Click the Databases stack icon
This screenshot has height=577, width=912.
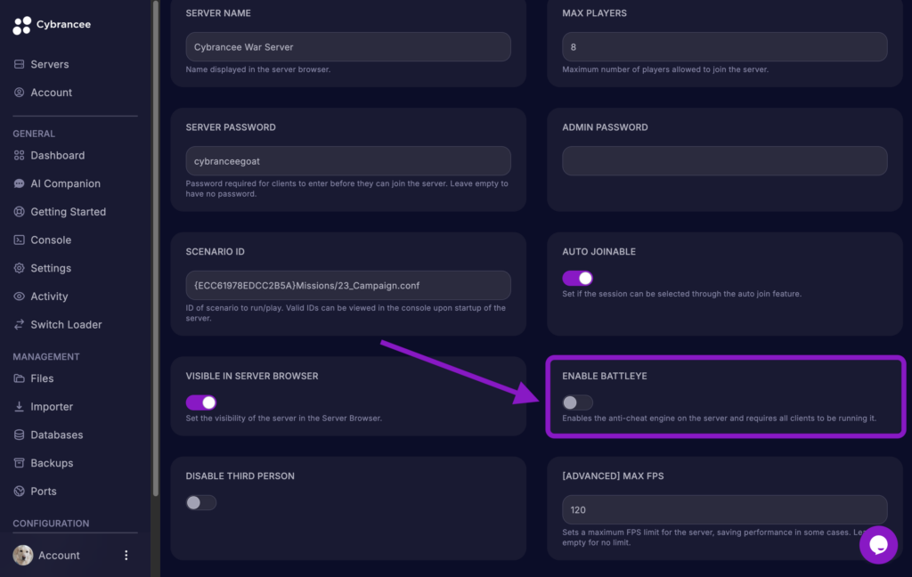(20, 435)
